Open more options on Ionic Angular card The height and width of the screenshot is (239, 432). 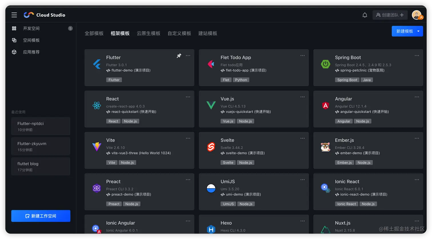click(x=188, y=221)
